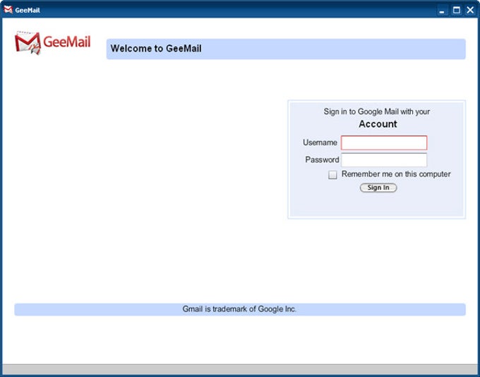Viewport: 480px width, 377px height.
Task: Click the GeeMail title bar app icon
Action: [8, 10]
